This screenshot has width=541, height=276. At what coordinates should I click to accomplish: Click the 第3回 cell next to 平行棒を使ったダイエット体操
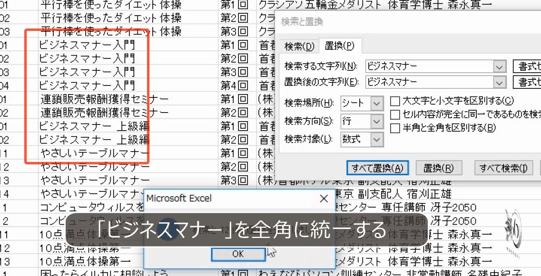237,31
